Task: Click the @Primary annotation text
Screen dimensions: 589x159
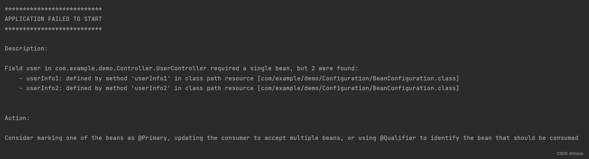Action: pyautogui.click(x=153, y=138)
